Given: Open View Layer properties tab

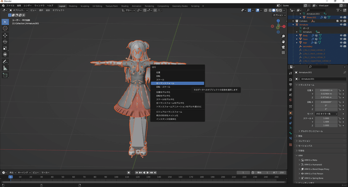Looking at the screenshot, I should pyautogui.click(x=291, y=90).
